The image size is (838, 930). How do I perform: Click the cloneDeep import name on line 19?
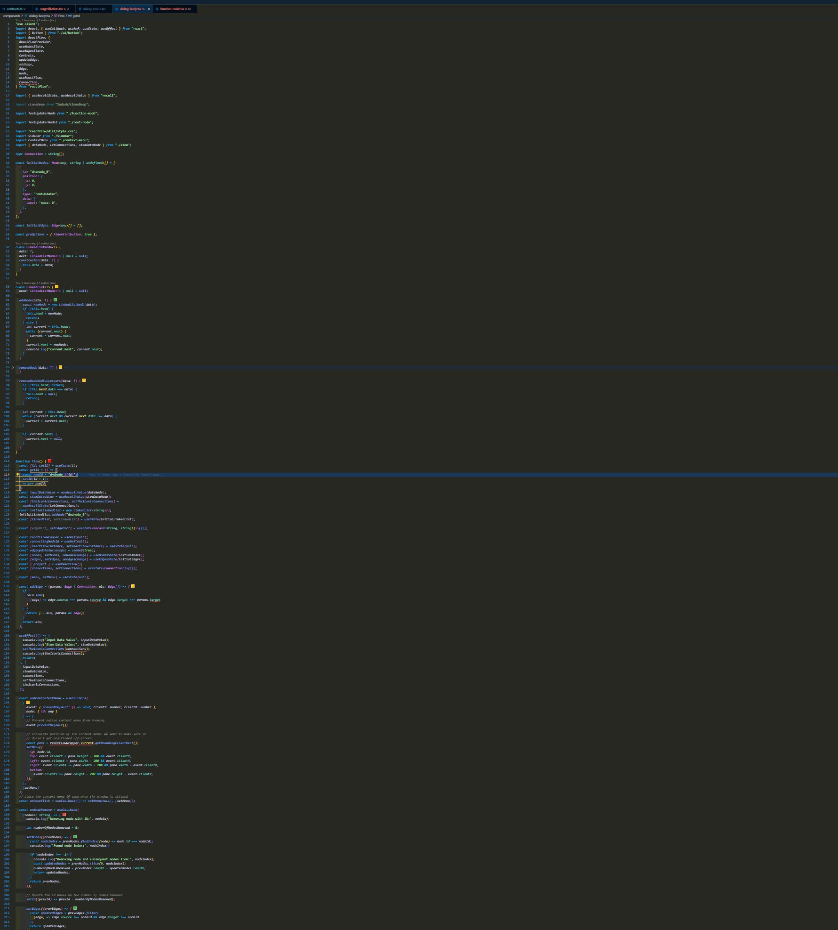(36, 105)
